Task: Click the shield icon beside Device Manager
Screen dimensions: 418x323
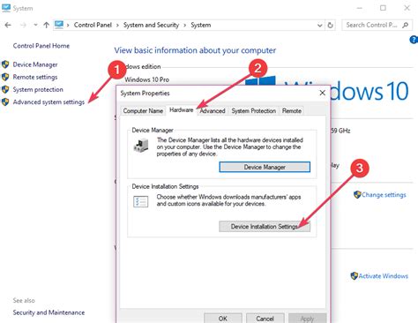Action: click(x=5, y=64)
